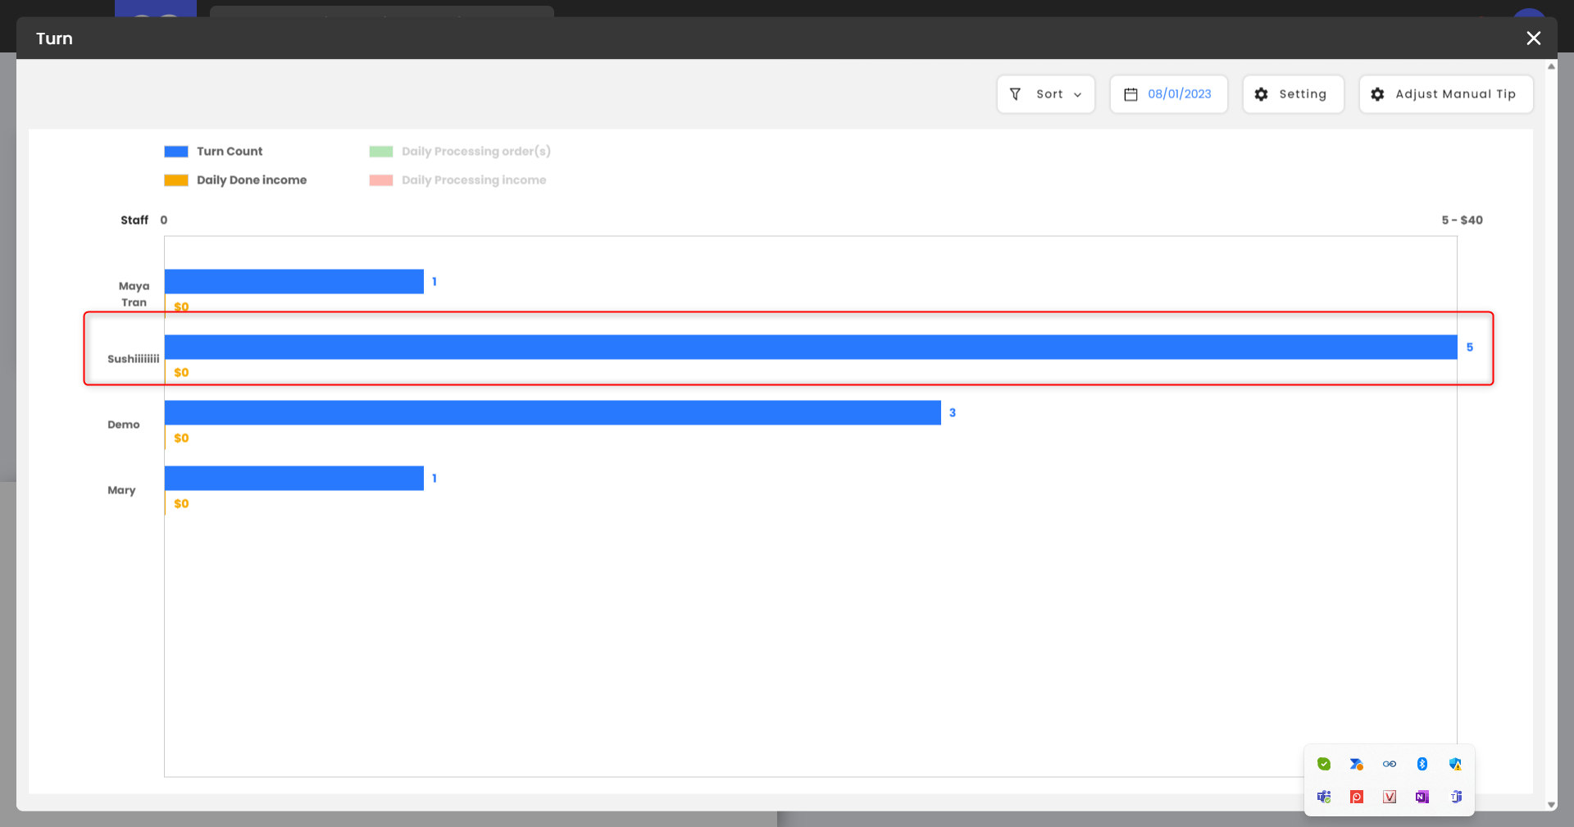1574x827 pixels.
Task: Click the calendar icon in the date field
Action: tap(1130, 94)
